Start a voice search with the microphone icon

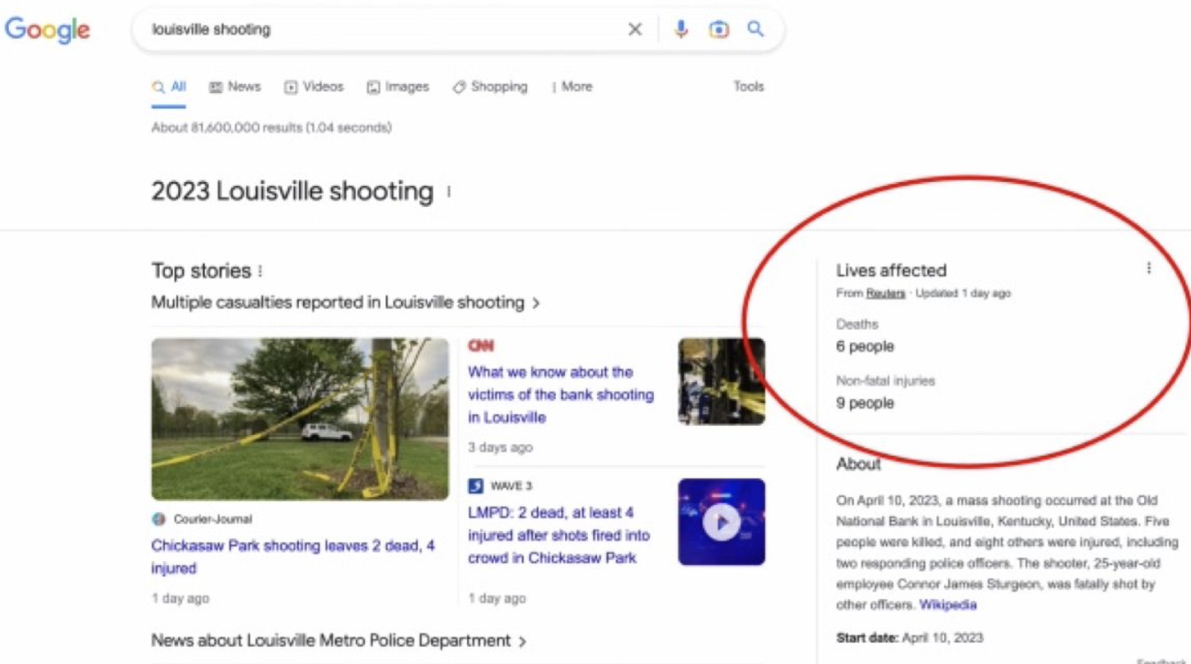[681, 30]
